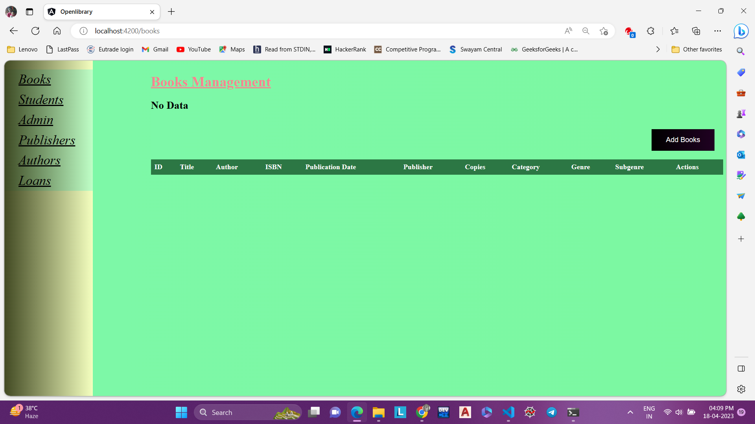The width and height of the screenshot is (755, 424).
Task: Show hidden system tray icons
Action: click(x=630, y=412)
